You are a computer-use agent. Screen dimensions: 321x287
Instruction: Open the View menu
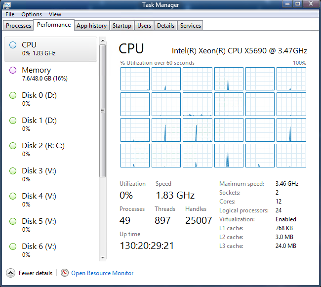pyautogui.click(x=55, y=14)
